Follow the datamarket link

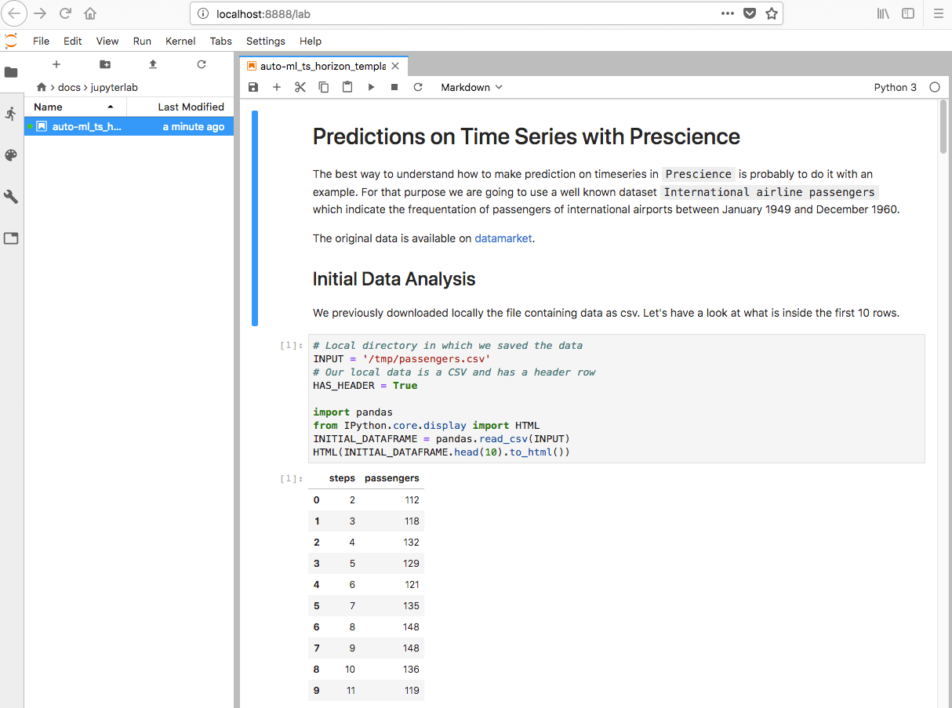click(503, 238)
